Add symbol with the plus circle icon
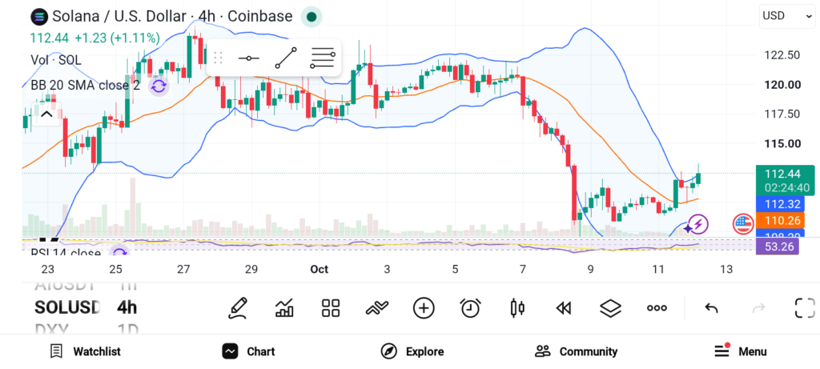 pyautogui.click(x=424, y=308)
